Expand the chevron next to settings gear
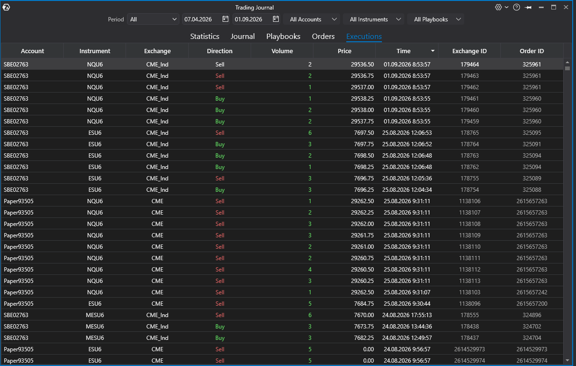 (507, 7)
